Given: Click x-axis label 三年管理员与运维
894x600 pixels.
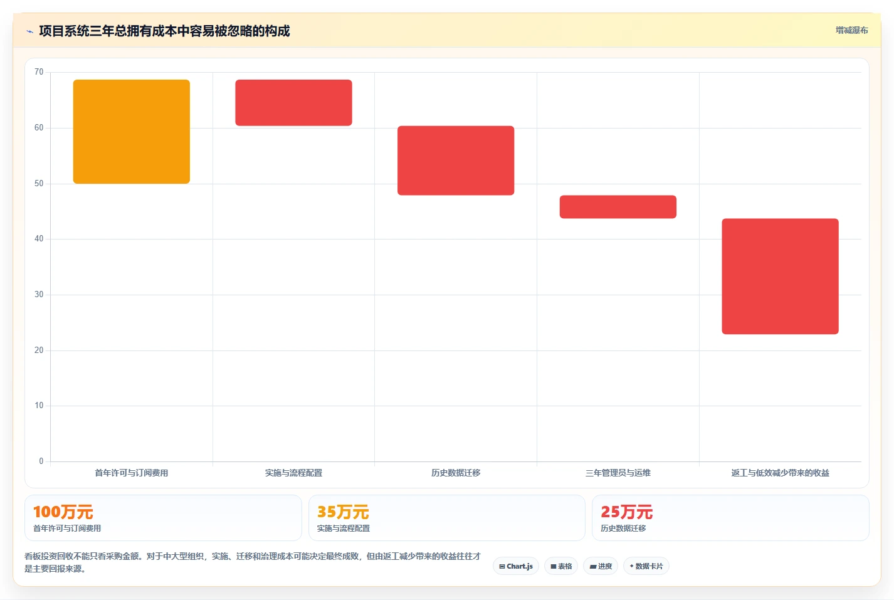Looking at the screenshot, I should 618,473.
